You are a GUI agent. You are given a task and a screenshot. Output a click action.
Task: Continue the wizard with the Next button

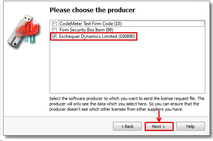(159, 126)
